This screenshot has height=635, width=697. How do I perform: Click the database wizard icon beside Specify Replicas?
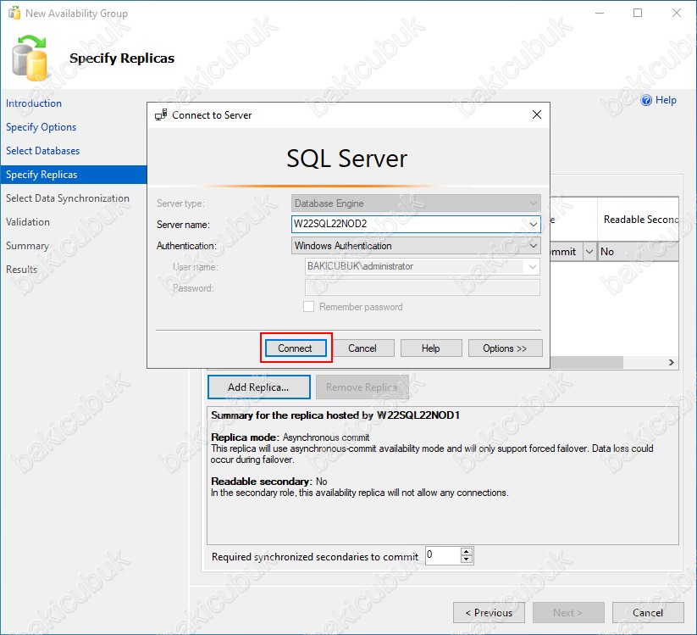[x=30, y=58]
